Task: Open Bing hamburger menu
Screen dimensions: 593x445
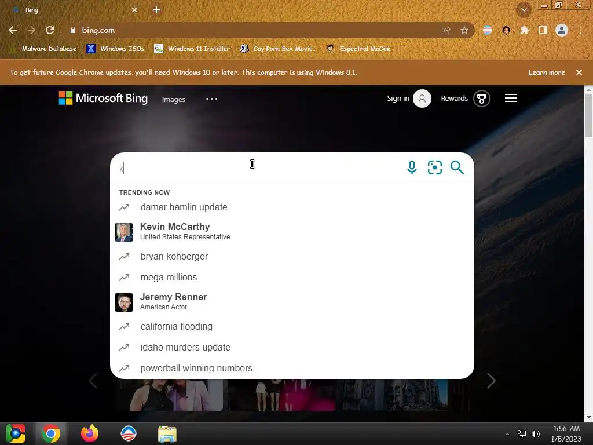Action: pos(511,99)
